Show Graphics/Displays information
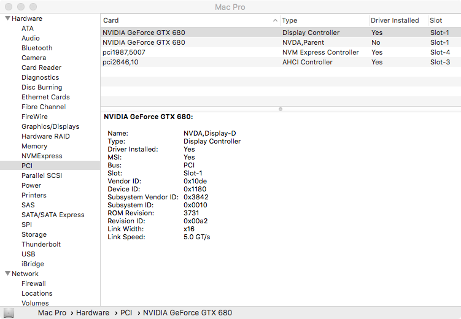Image resolution: width=461 pixels, height=319 pixels. [x=50, y=126]
